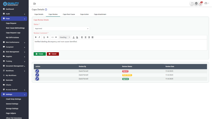This screenshot has height=119, width=212.
Task: Click the Cancel button
Action: coord(53,54)
